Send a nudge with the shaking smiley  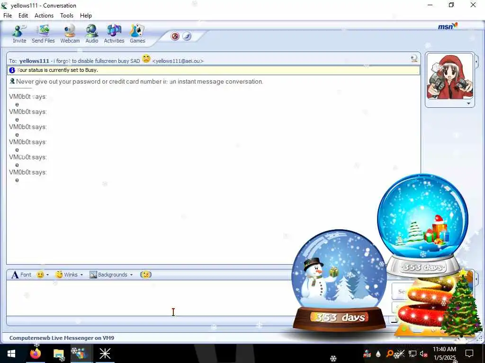point(146,275)
